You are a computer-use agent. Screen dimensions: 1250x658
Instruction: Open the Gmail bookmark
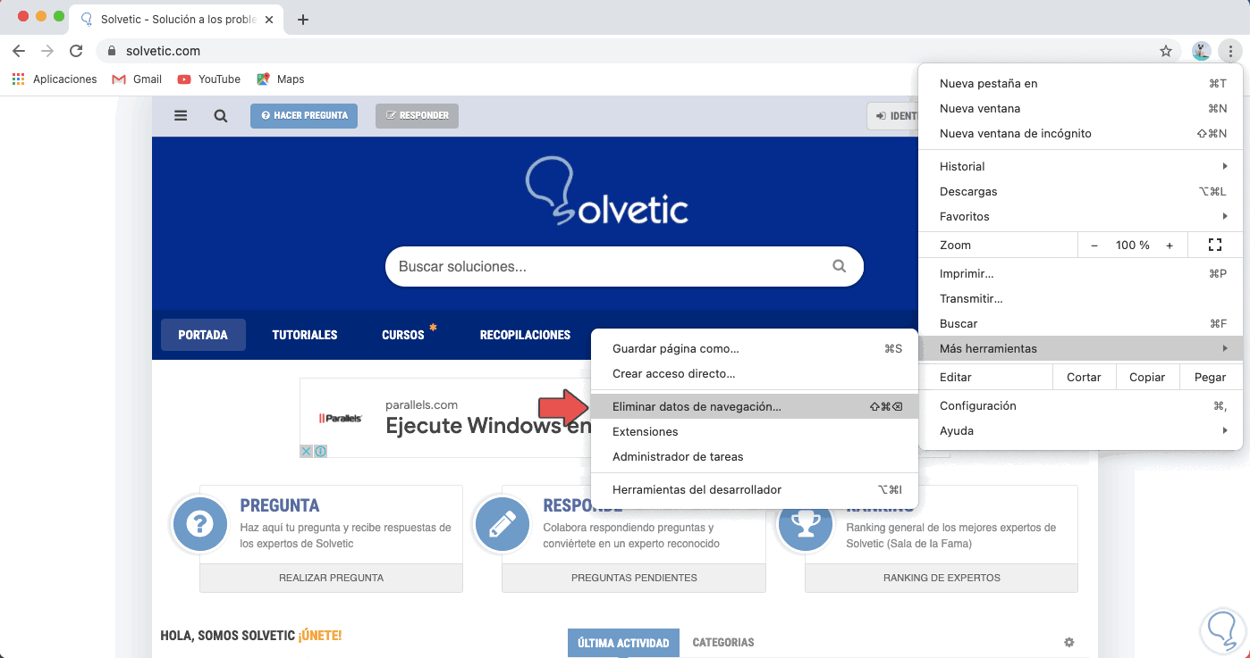coord(137,79)
